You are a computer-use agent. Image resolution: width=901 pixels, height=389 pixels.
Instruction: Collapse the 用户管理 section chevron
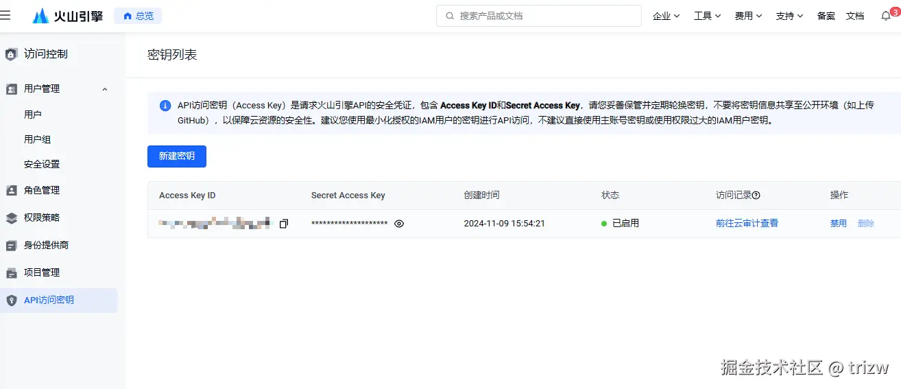click(x=105, y=89)
